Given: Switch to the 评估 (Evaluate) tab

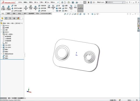Looking at the screenshot, I should tap(37, 13).
